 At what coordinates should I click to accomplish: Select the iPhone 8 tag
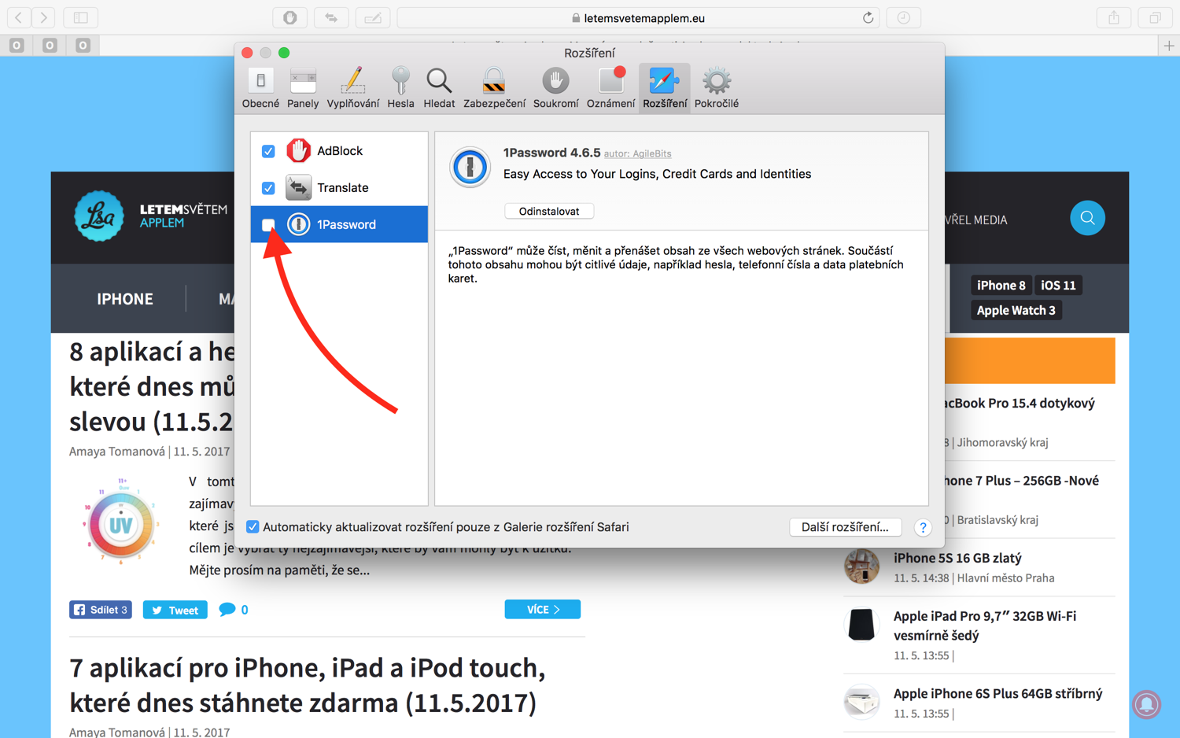(1001, 286)
